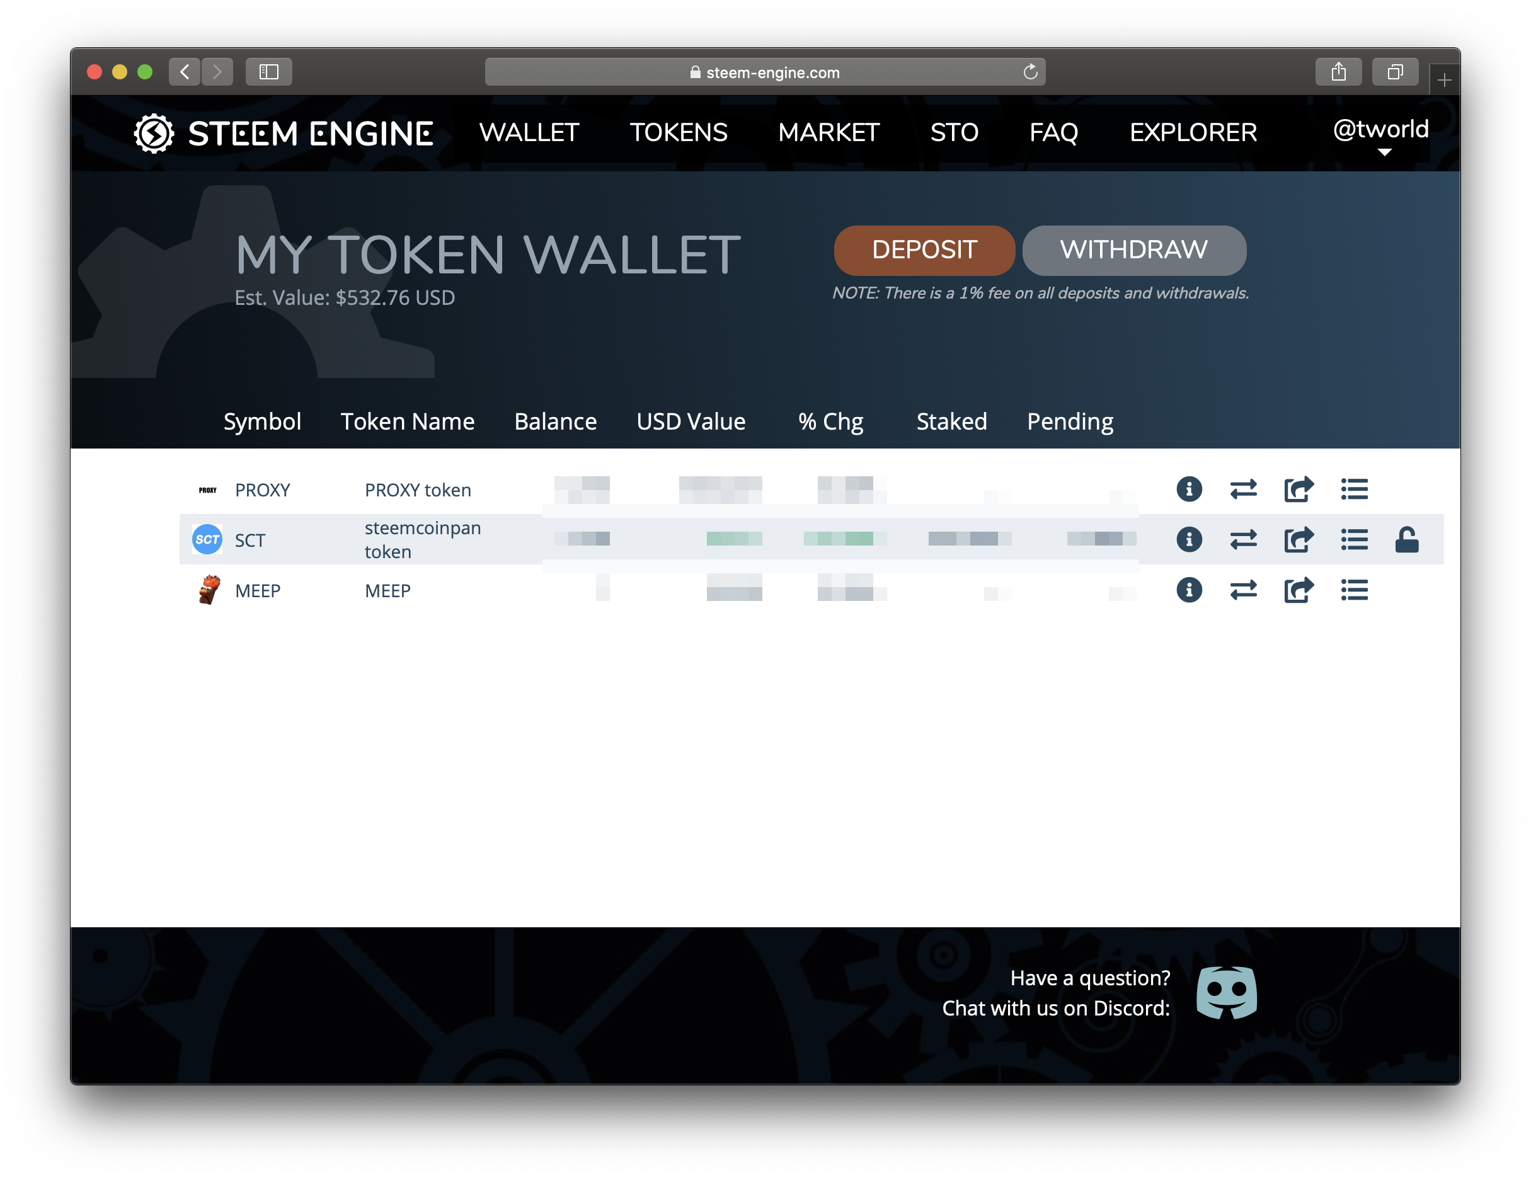Sort by USD Value column header

point(691,421)
